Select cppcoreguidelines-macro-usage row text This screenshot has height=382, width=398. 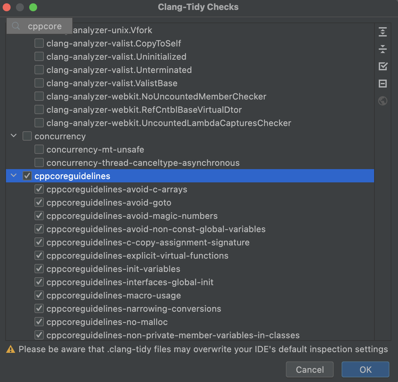pos(114,295)
